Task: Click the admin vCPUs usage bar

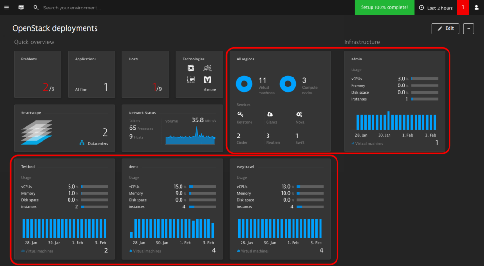Action: 425,79
